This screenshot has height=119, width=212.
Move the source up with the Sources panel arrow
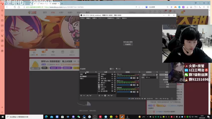[x=109, y=95]
